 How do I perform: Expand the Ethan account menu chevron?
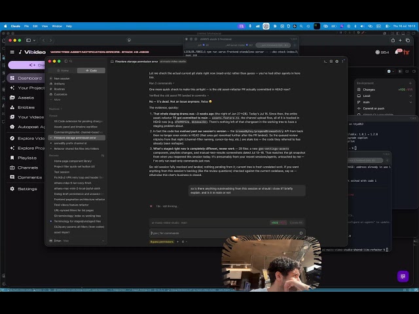(x=103, y=241)
